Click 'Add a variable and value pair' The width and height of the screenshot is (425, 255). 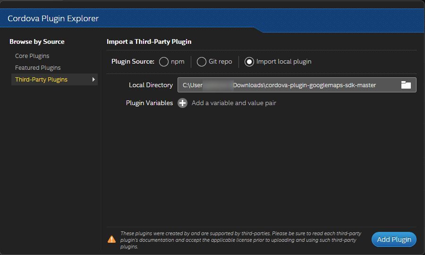pos(234,103)
